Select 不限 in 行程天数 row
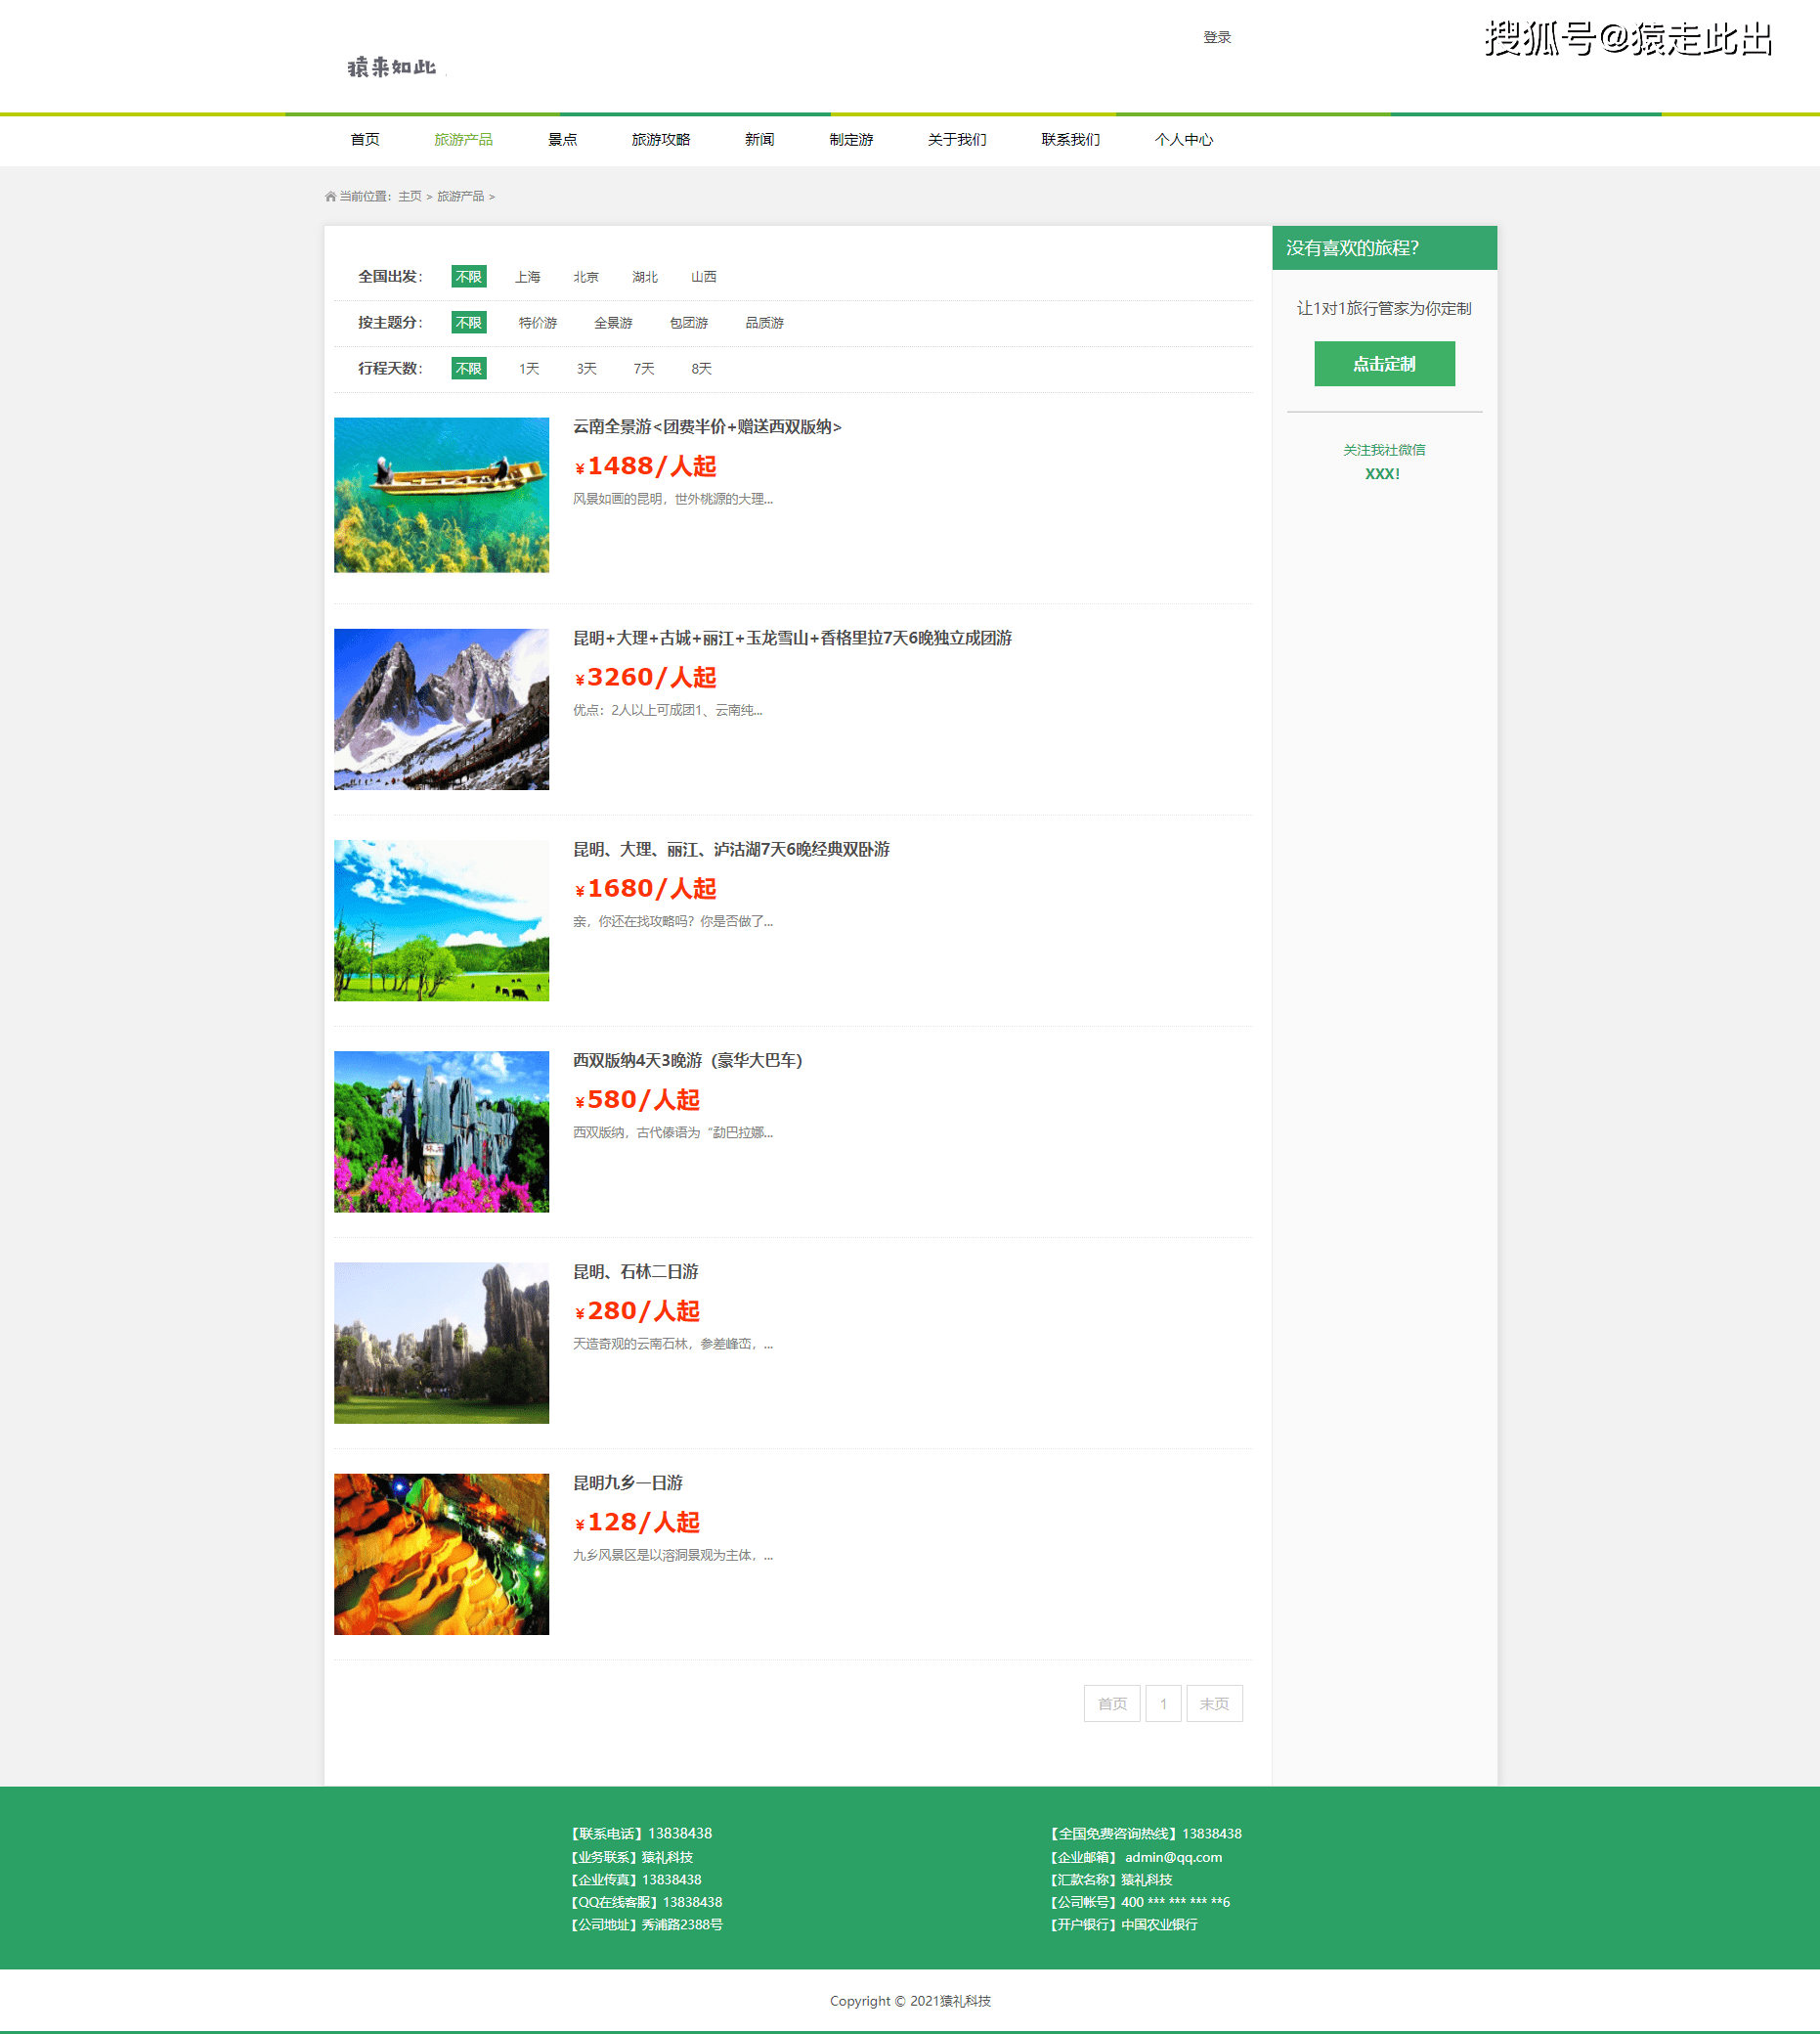This screenshot has width=1820, height=2034. [468, 370]
